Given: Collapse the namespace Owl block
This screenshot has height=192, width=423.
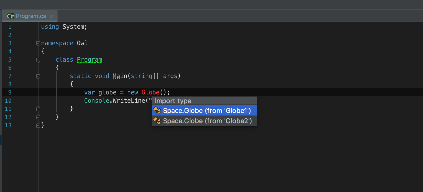Looking at the screenshot, I should coord(38,43).
